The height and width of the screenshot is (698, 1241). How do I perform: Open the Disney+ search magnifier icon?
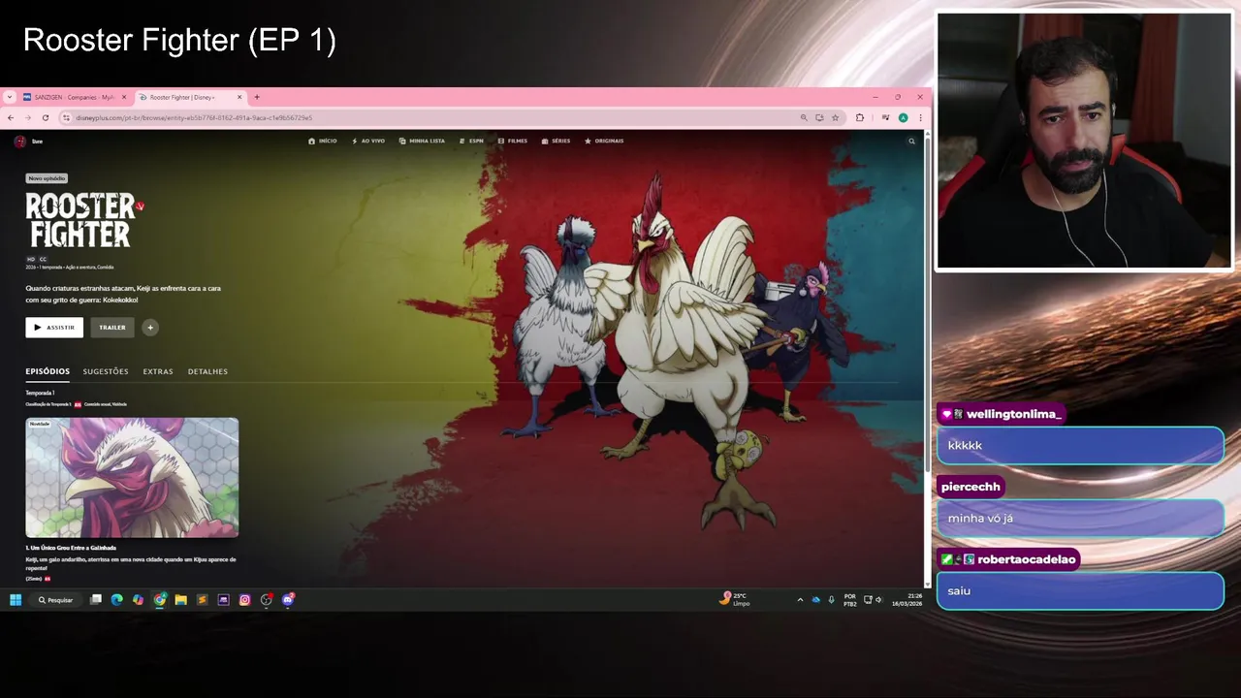click(x=911, y=142)
